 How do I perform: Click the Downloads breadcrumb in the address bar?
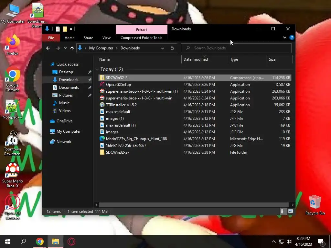pos(130,48)
